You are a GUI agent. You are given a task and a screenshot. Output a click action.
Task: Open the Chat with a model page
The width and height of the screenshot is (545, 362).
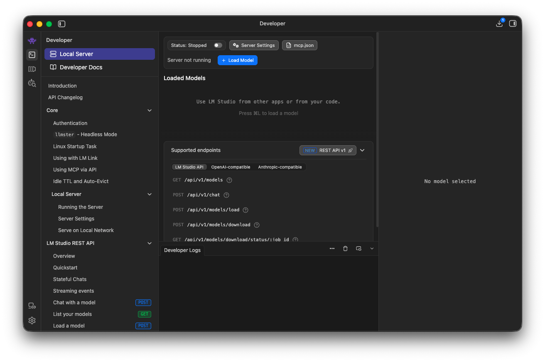(74, 303)
